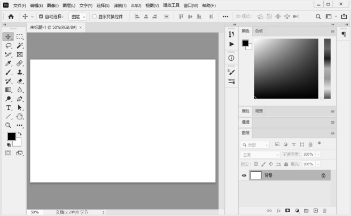351x216 pixels.
Task: Open the 滤镜(T) menu
Action: click(120, 5)
